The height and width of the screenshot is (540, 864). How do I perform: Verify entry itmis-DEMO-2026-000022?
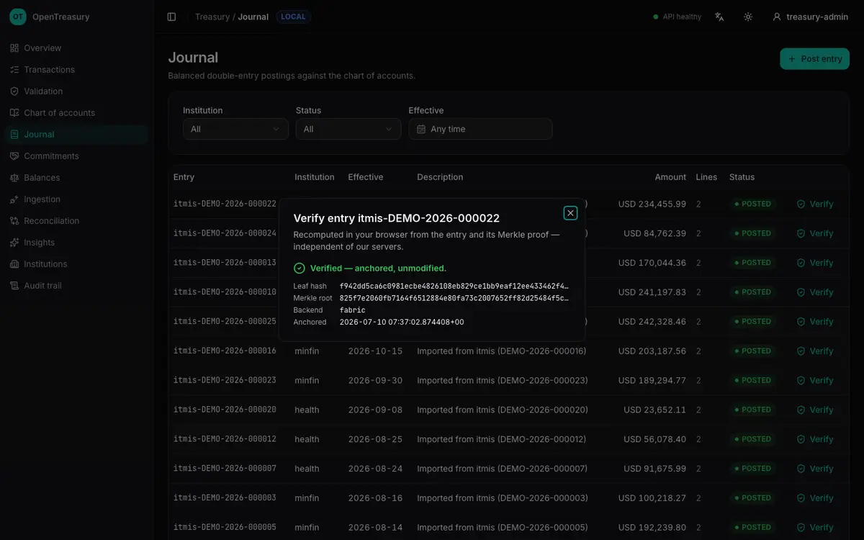point(815,204)
